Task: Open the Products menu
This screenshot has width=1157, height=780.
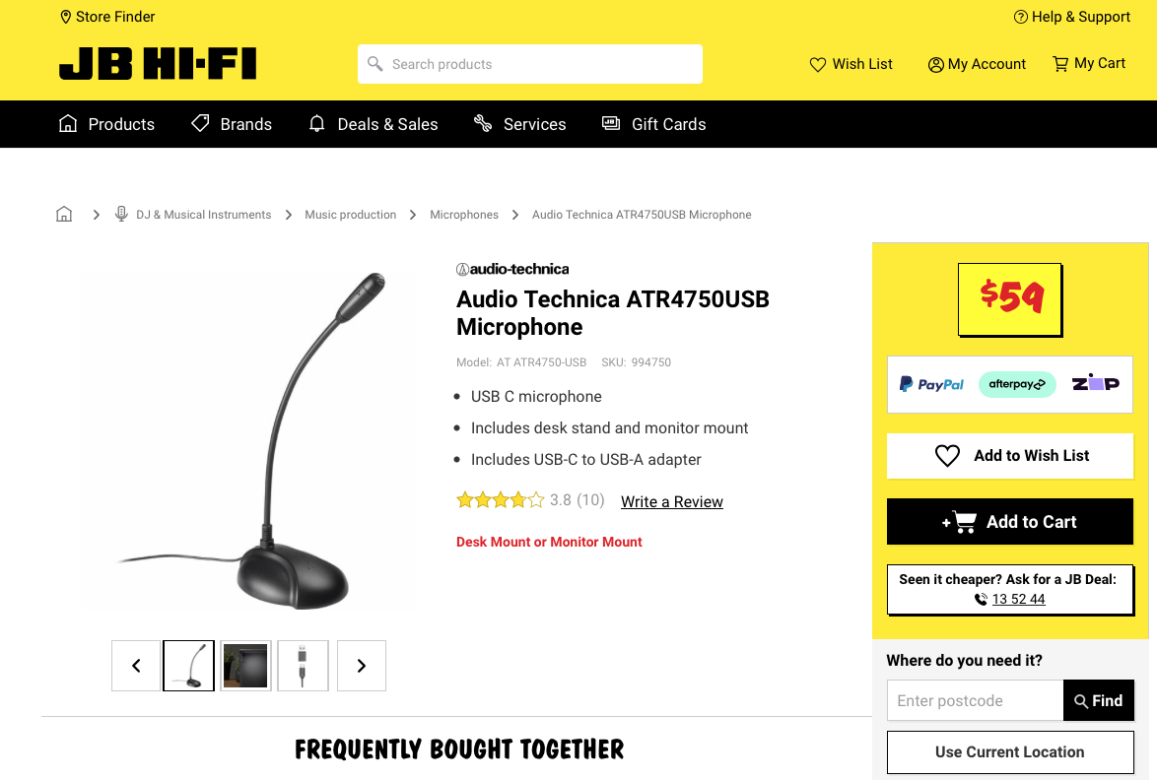Action: pos(106,124)
